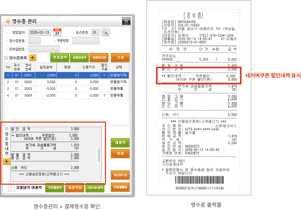This screenshot has height=210, width=301.
Task: Click the yellow plus button next to 영수증목록
Action: pos(33,58)
